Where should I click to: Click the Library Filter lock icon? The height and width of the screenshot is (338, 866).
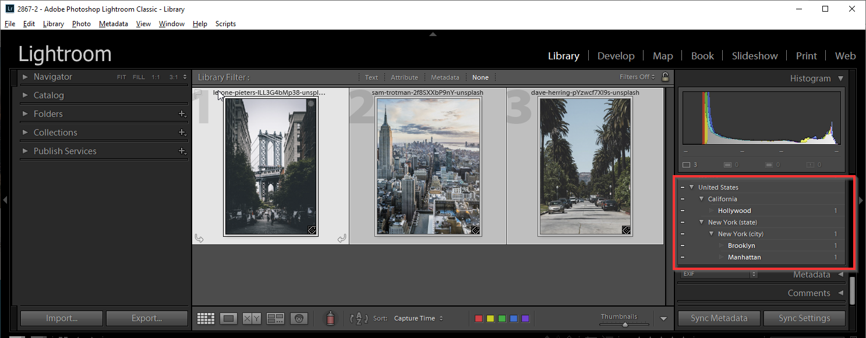(665, 77)
